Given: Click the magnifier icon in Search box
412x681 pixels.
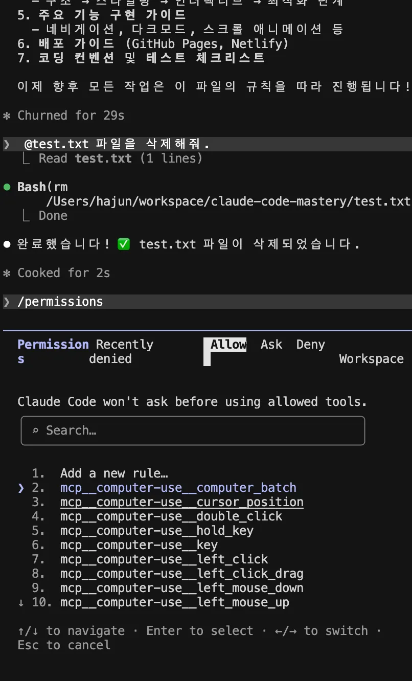Looking at the screenshot, I should (x=35, y=431).
